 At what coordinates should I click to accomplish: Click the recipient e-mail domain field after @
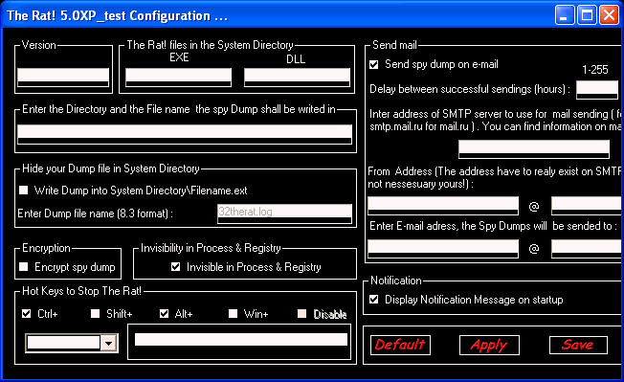tap(587, 249)
